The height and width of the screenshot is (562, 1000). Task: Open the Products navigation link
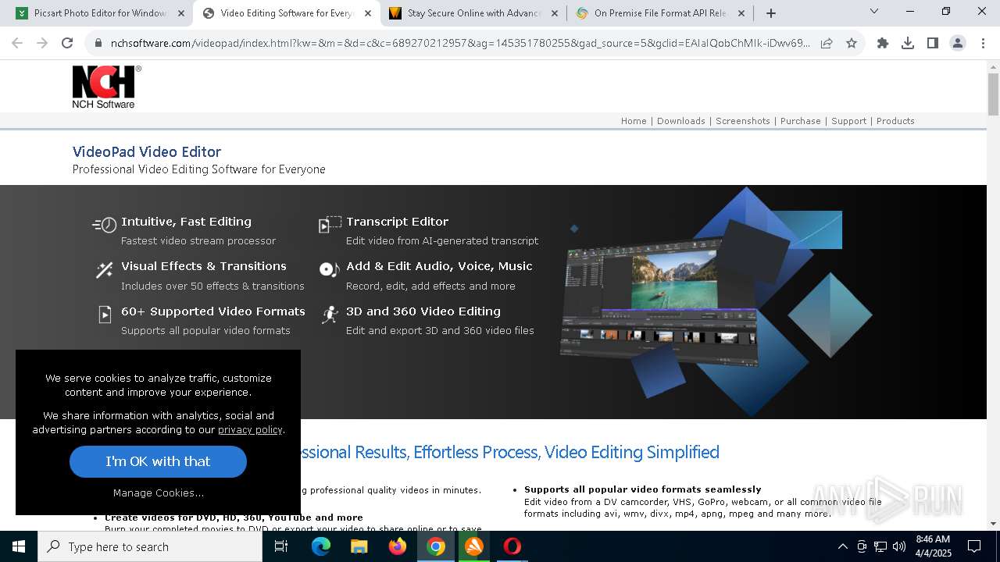pos(895,121)
